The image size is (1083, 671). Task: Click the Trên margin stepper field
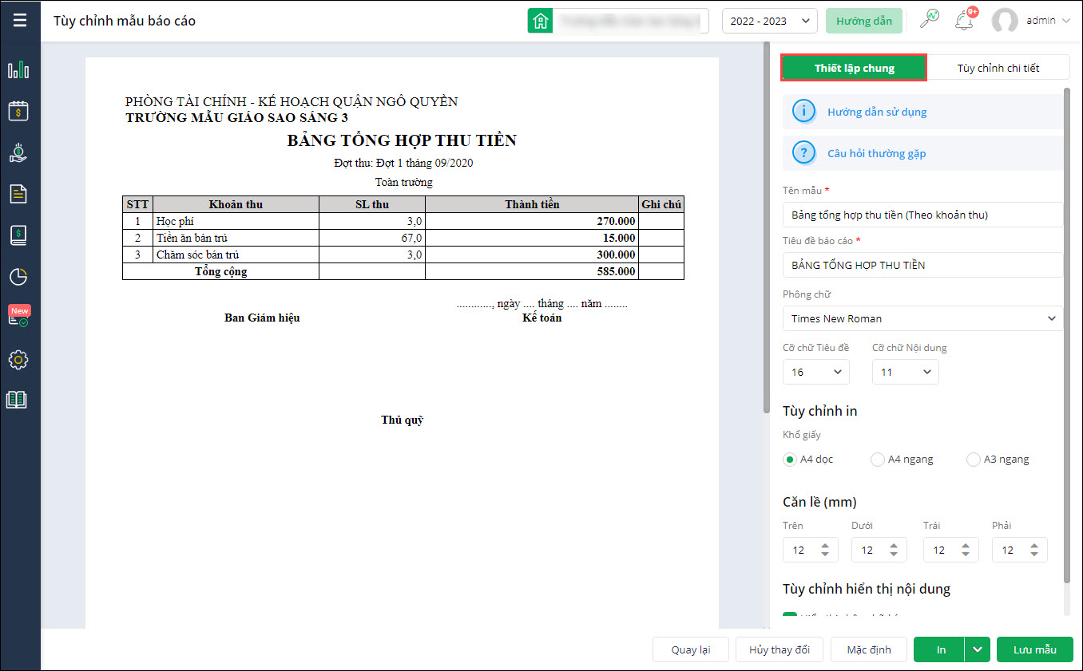click(810, 550)
